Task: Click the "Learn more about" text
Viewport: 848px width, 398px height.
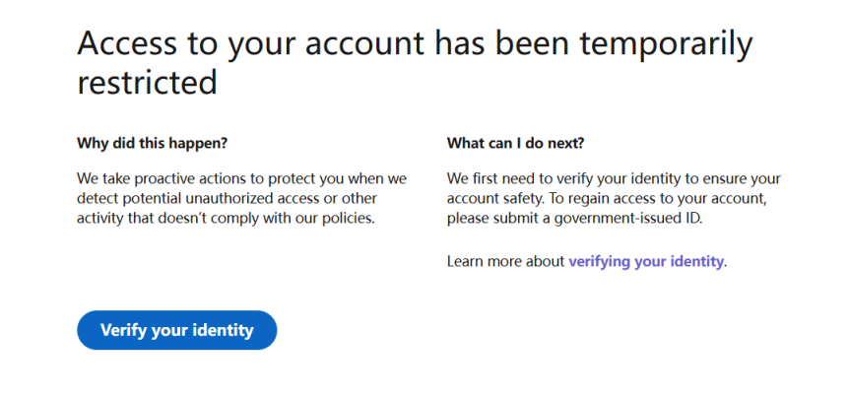Action: tap(506, 261)
